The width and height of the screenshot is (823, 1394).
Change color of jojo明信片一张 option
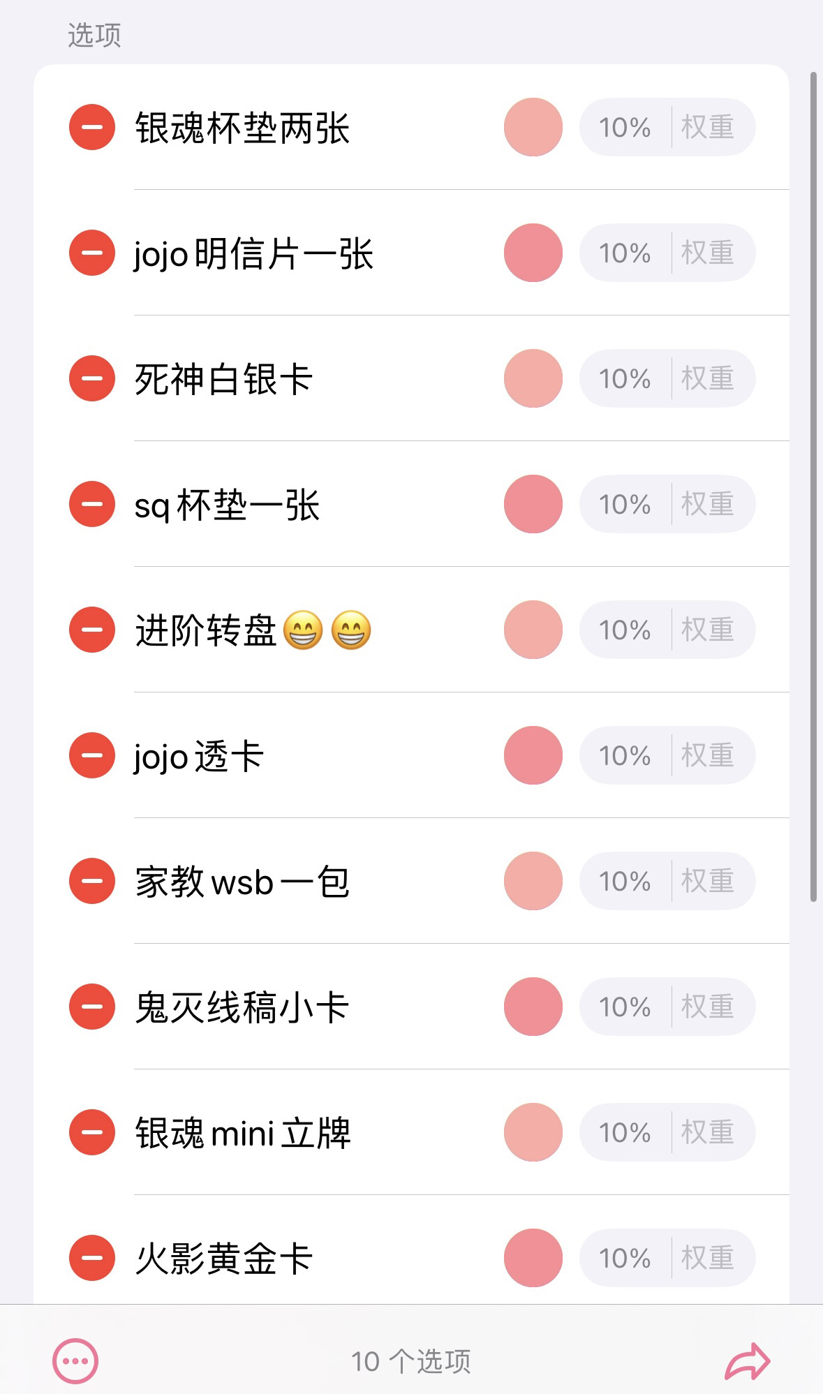(x=533, y=253)
